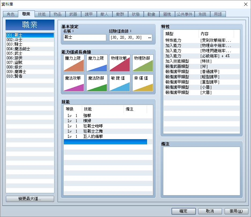Select class 005:武士 in the list

click(x=30, y=53)
